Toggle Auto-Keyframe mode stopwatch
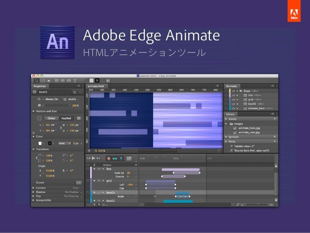Screen dimensions: 310x233 pos(108,159)
